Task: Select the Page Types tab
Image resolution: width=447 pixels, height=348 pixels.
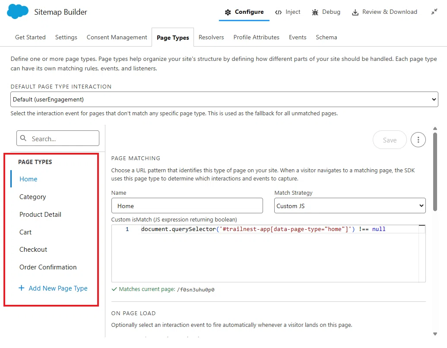Action: (173, 38)
